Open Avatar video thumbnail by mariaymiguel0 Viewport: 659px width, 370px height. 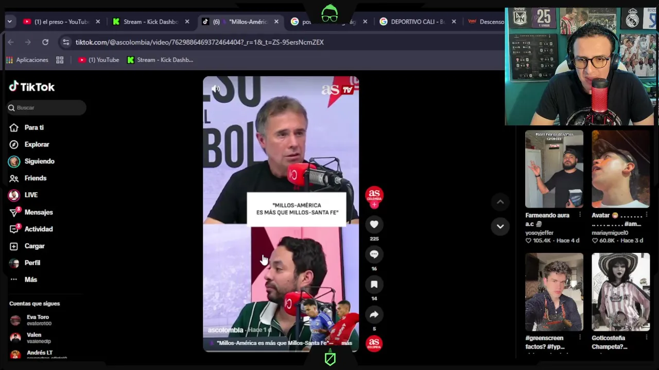pyautogui.click(x=620, y=169)
